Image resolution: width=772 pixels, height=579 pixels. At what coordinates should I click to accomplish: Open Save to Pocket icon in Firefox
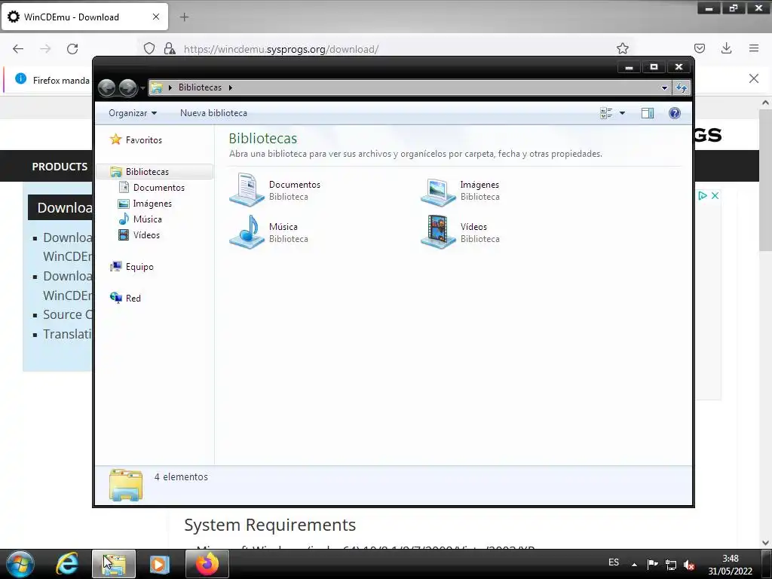pyautogui.click(x=699, y=48)
